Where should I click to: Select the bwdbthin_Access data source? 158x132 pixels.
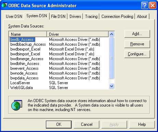[25, 64]
